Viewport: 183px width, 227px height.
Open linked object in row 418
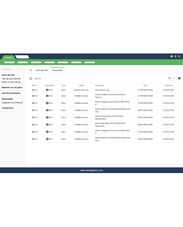click(x=168, y=96)
